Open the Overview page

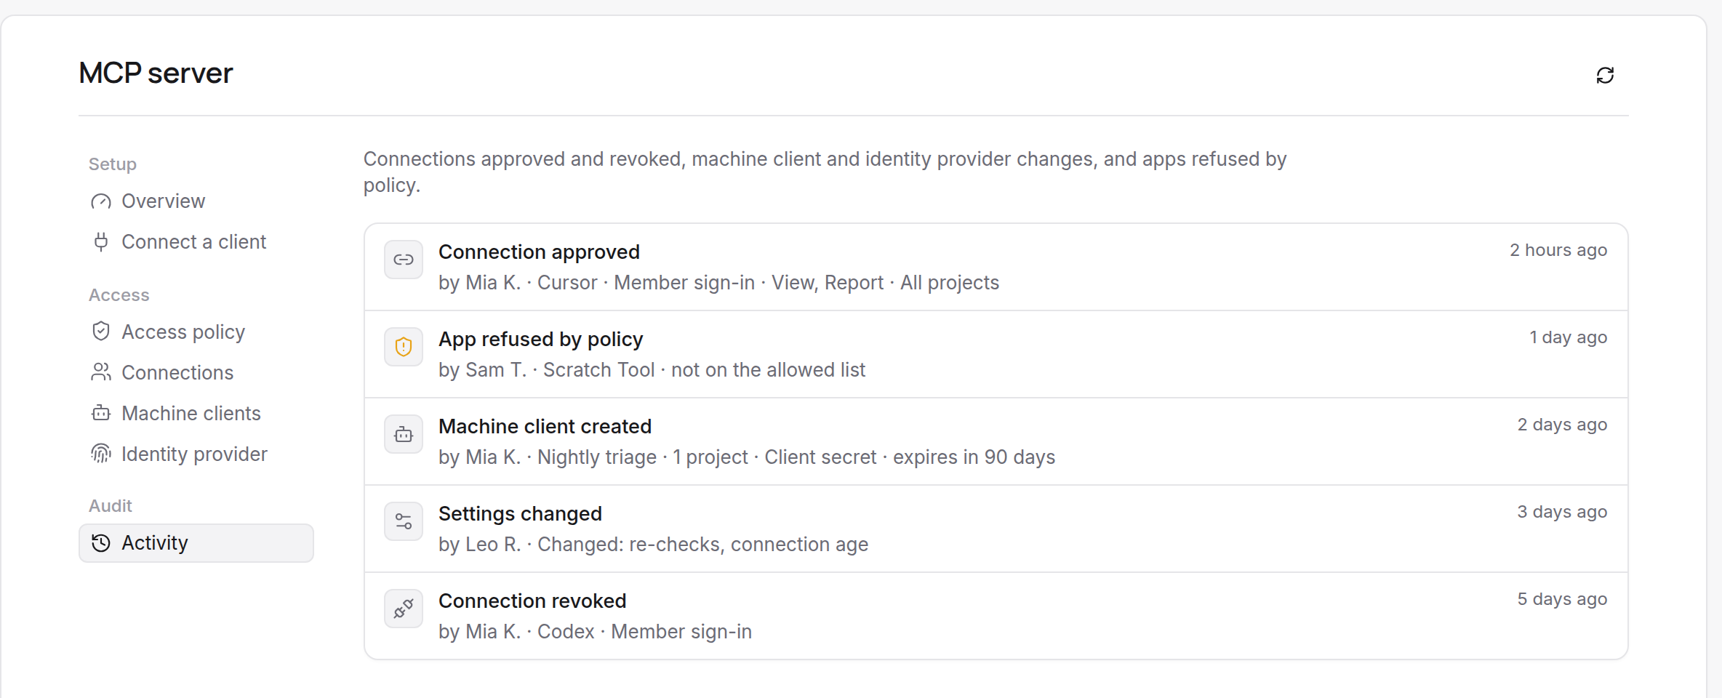point(196,201)
